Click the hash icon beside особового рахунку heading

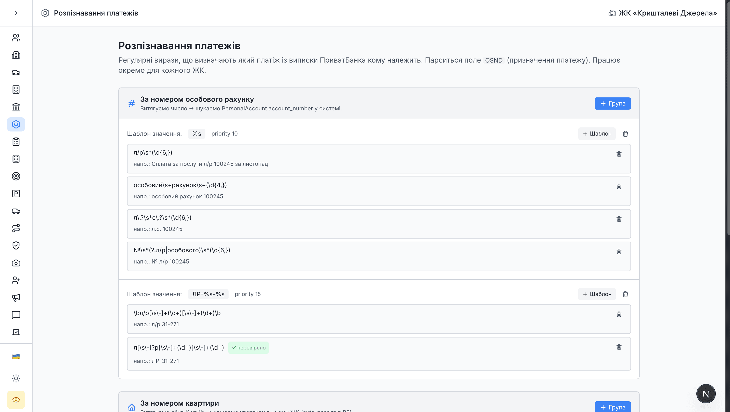click(132, 104)
